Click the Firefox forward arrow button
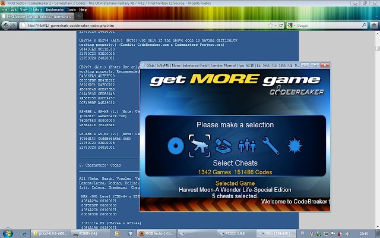 14,25
